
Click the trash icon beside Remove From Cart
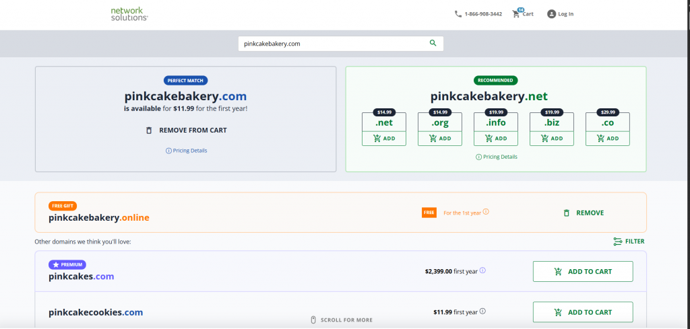point(149,131)
